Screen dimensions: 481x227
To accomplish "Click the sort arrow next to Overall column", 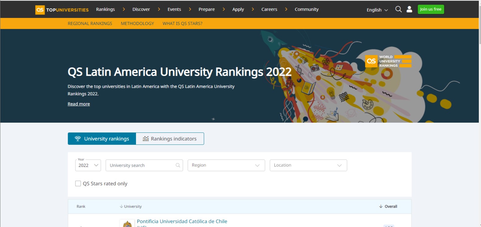I will pyautogui.click(x=381, y=206).
